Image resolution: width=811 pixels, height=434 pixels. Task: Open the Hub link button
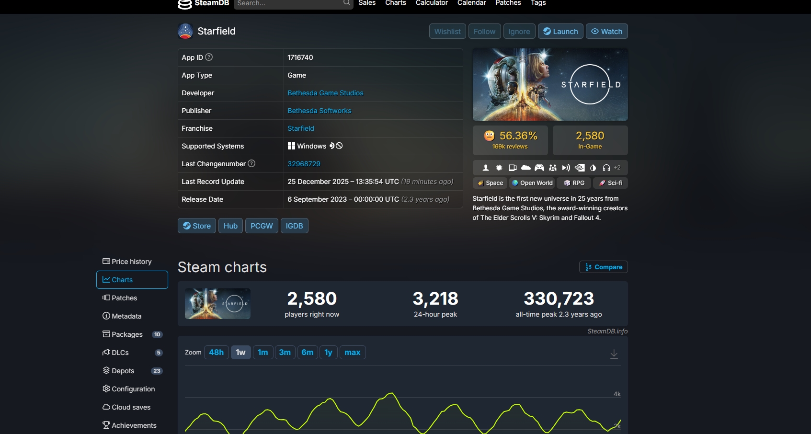(230, 226)
